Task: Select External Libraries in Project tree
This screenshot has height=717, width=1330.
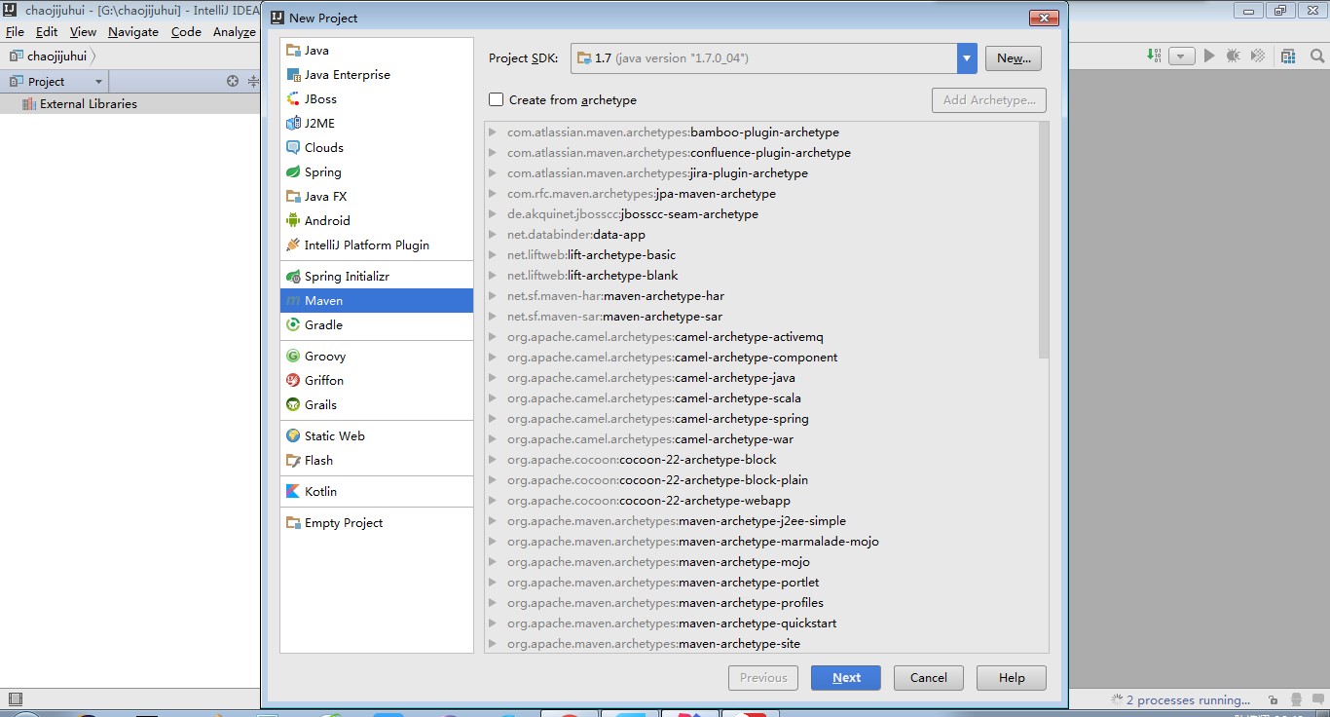Action: pyautogui.click(x=89, y=103)
